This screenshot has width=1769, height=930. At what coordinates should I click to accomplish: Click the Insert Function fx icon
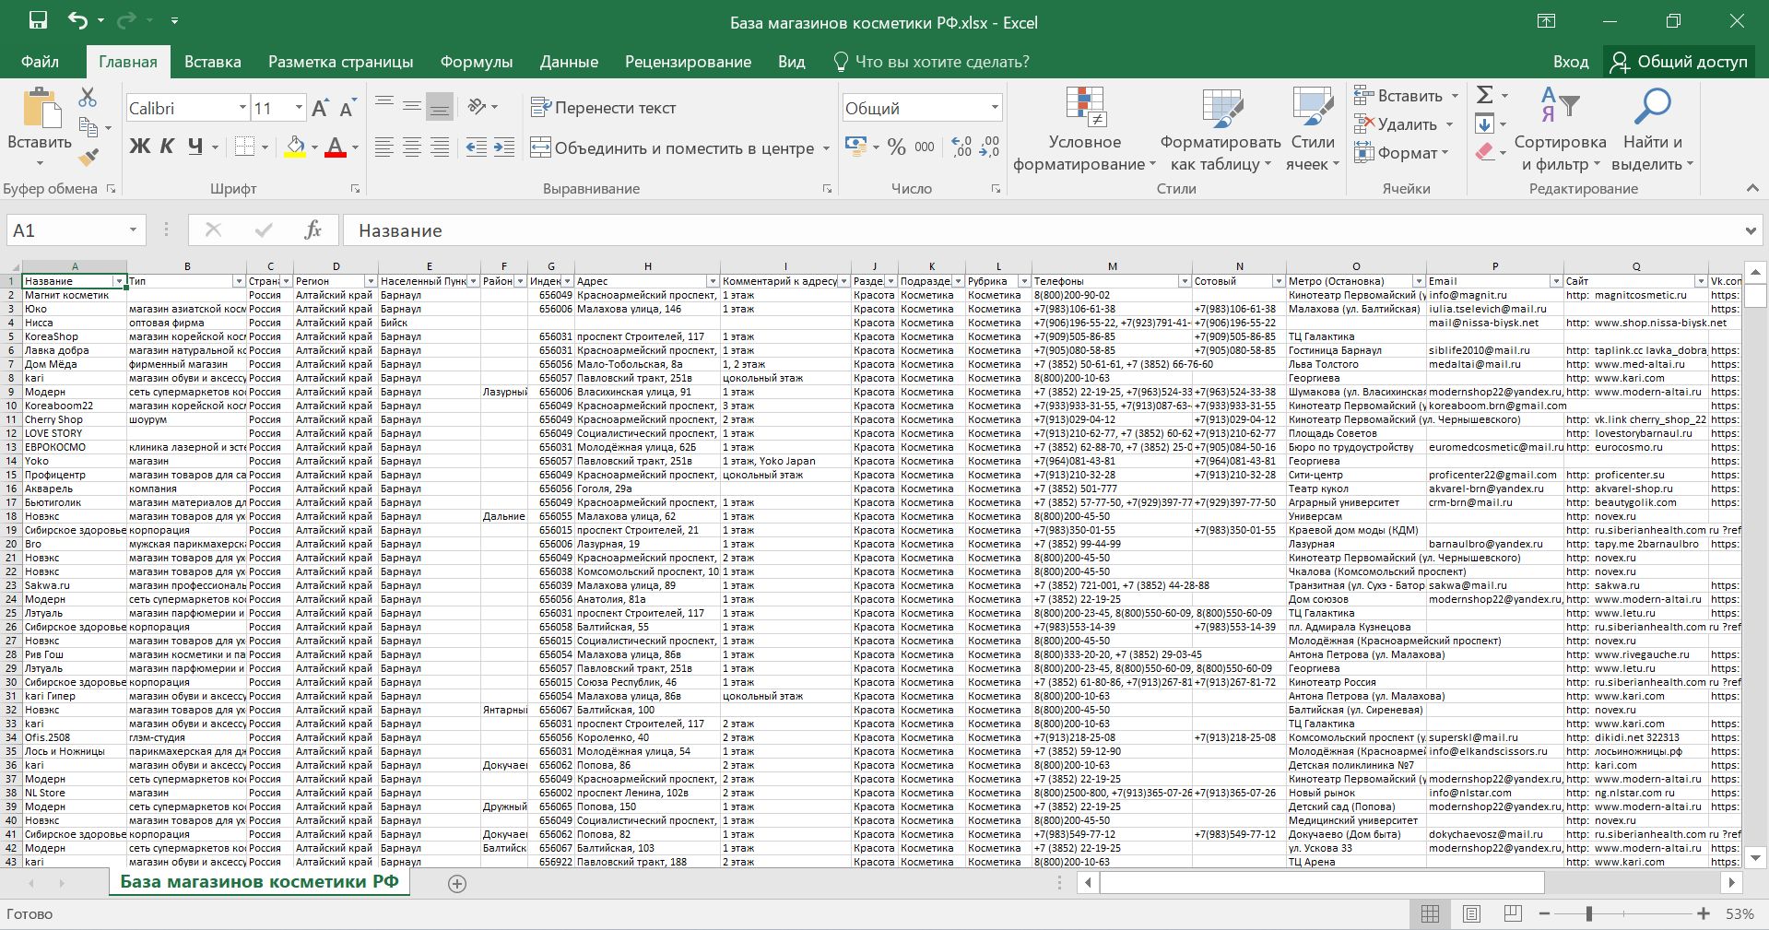click(313, 230)
